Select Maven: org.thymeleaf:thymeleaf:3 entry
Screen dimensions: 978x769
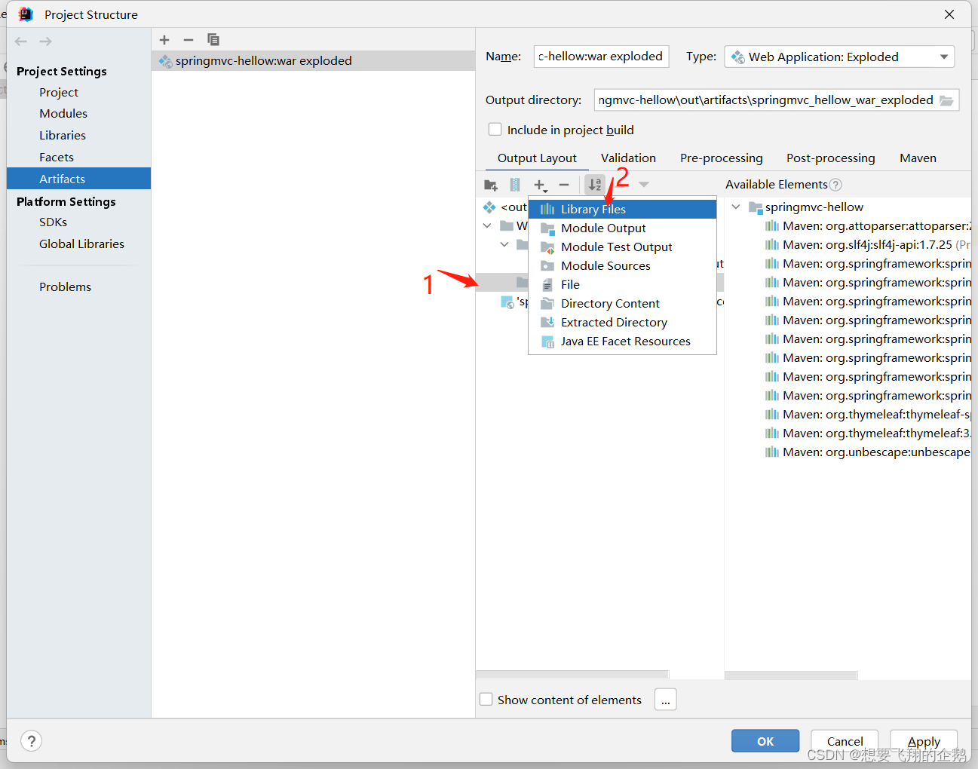[x=867, y=434]
